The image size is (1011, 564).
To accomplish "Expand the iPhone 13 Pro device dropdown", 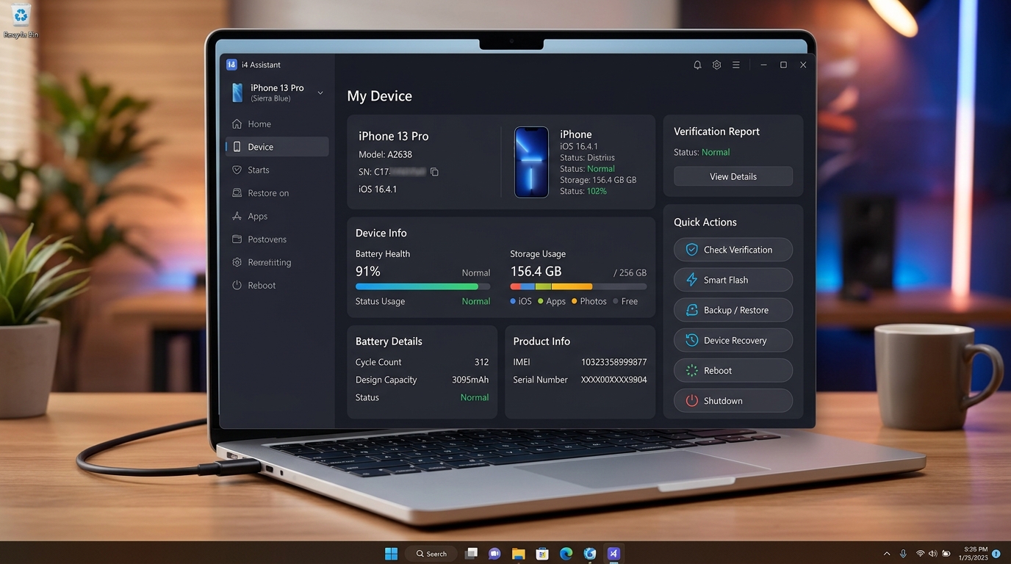I will (320, 93).
